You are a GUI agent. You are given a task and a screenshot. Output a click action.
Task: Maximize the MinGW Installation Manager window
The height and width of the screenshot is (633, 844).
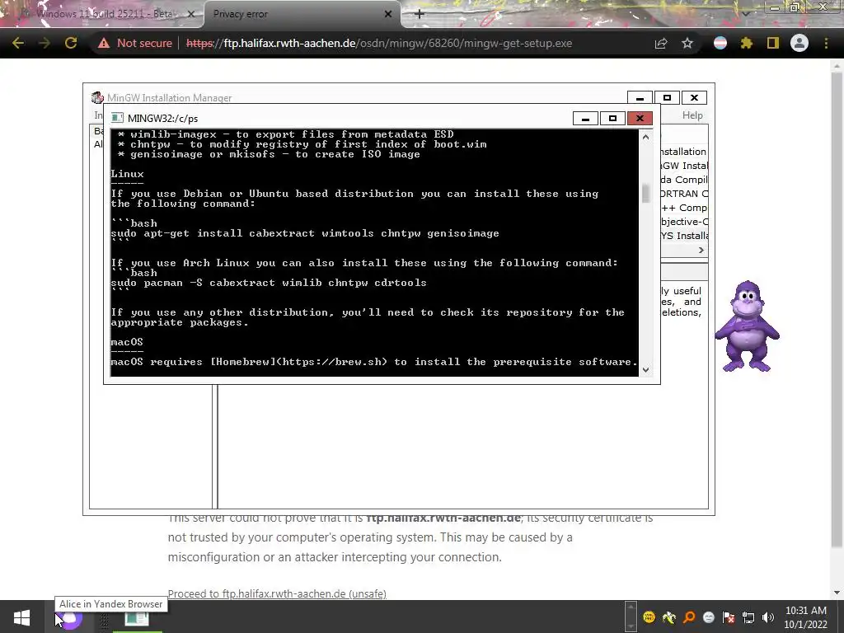(x=667, y=97)
